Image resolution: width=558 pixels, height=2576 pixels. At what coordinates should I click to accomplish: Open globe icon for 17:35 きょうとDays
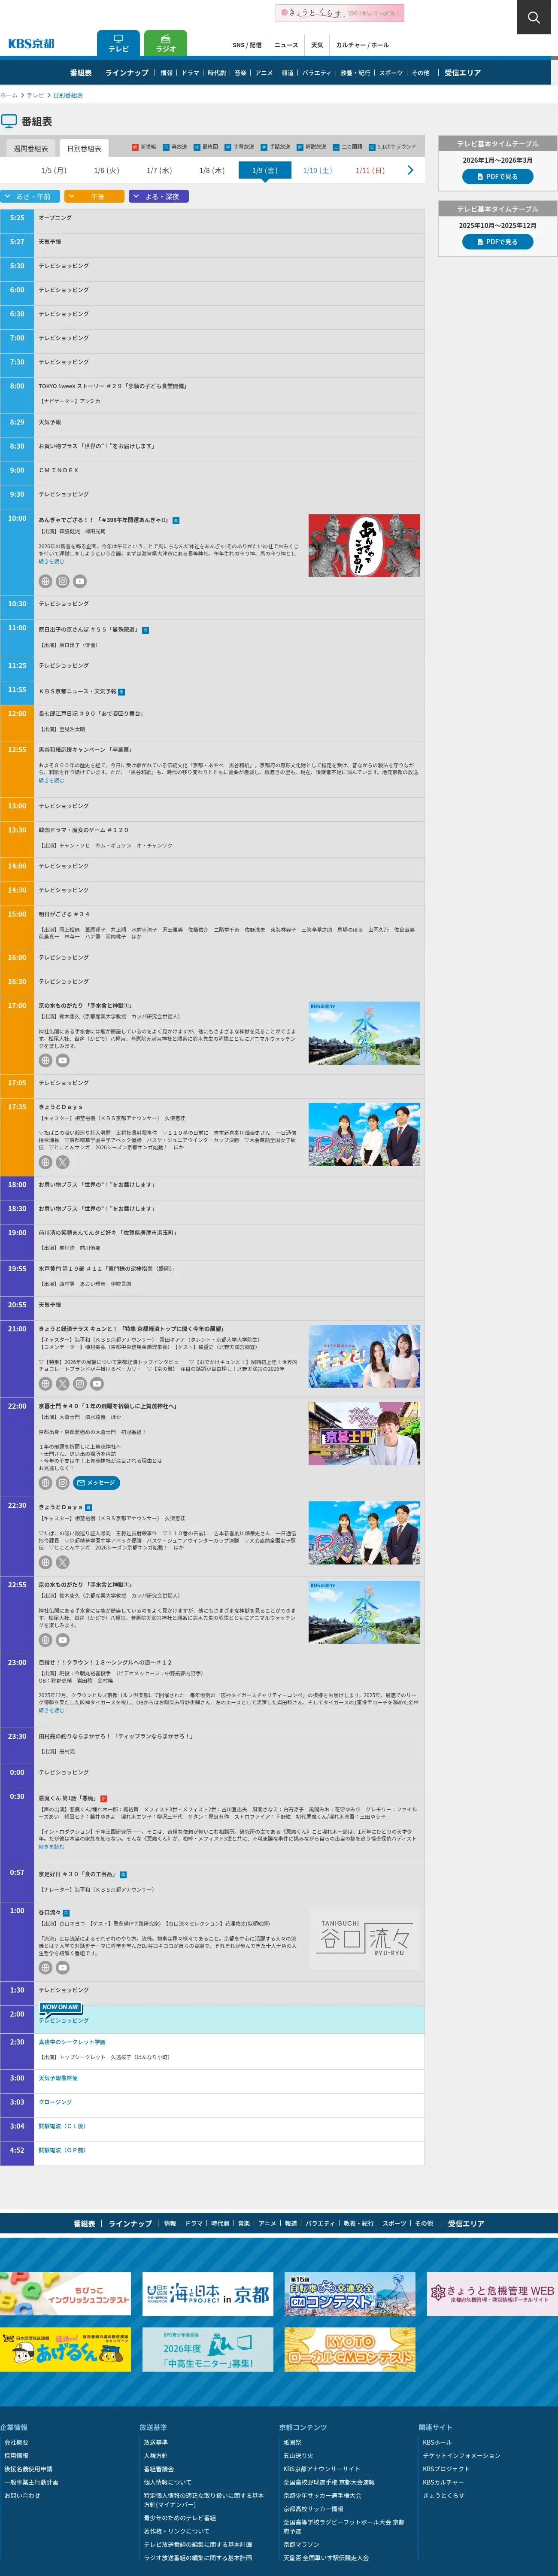[x=45, y=1162]
